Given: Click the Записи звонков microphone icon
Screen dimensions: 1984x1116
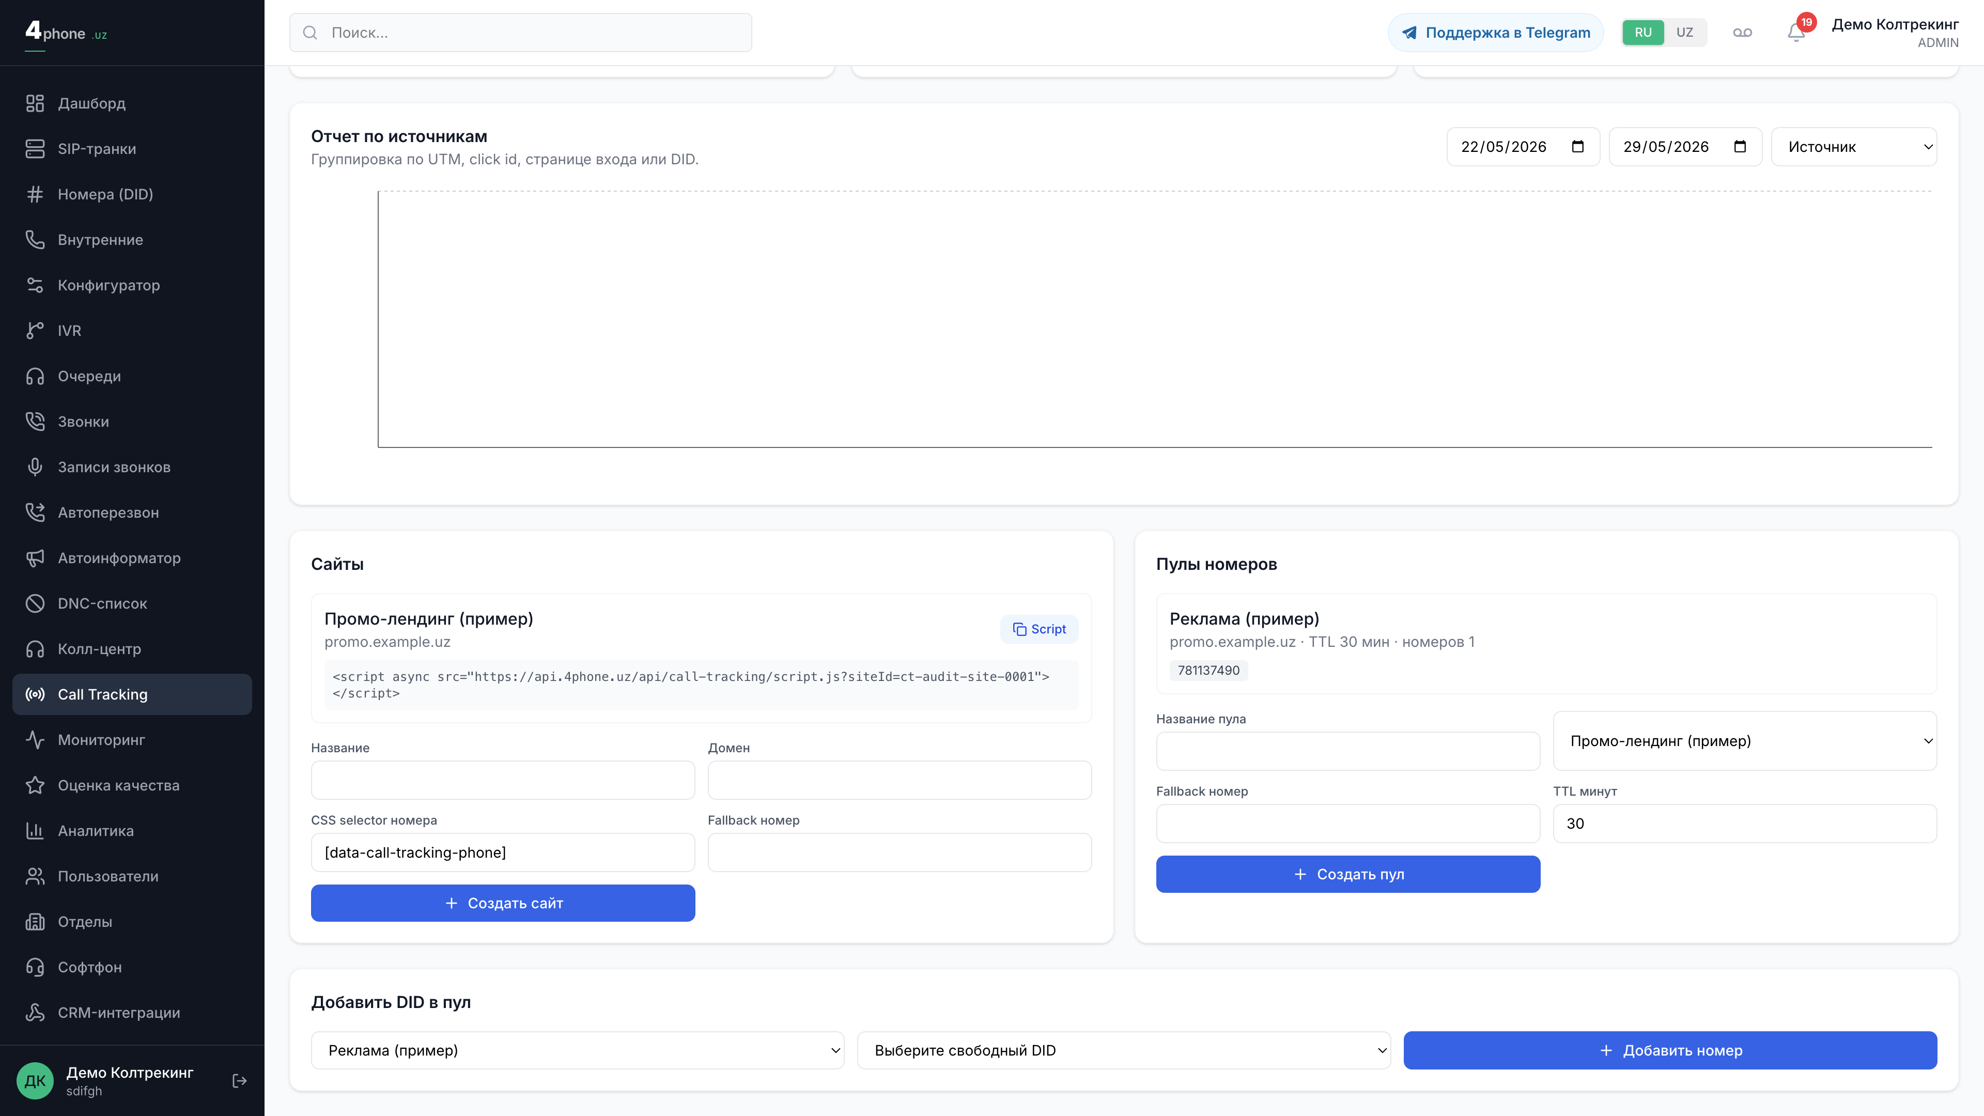Looking at the screenshot, I should [35, 467].
